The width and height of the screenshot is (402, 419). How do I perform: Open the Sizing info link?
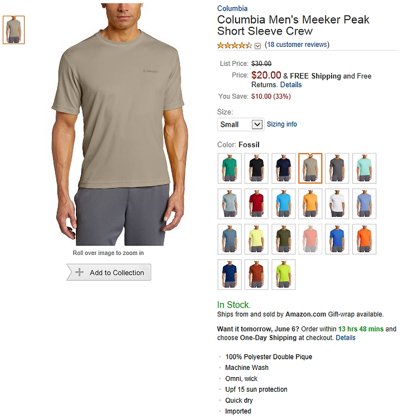click(x=281, y=124)
